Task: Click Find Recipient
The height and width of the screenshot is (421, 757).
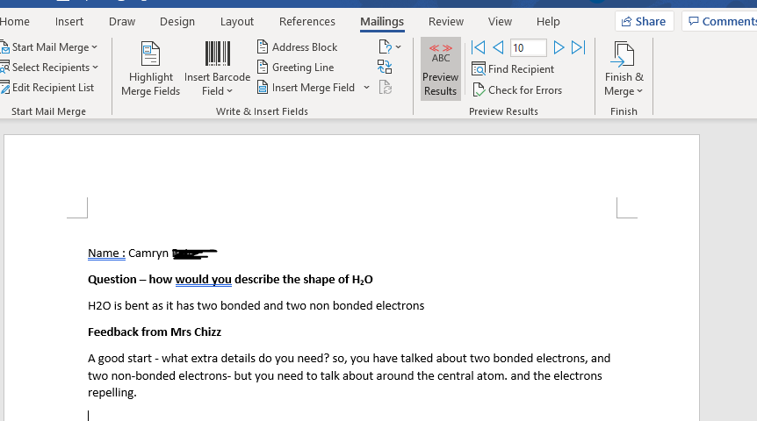Action: (513, 69)
